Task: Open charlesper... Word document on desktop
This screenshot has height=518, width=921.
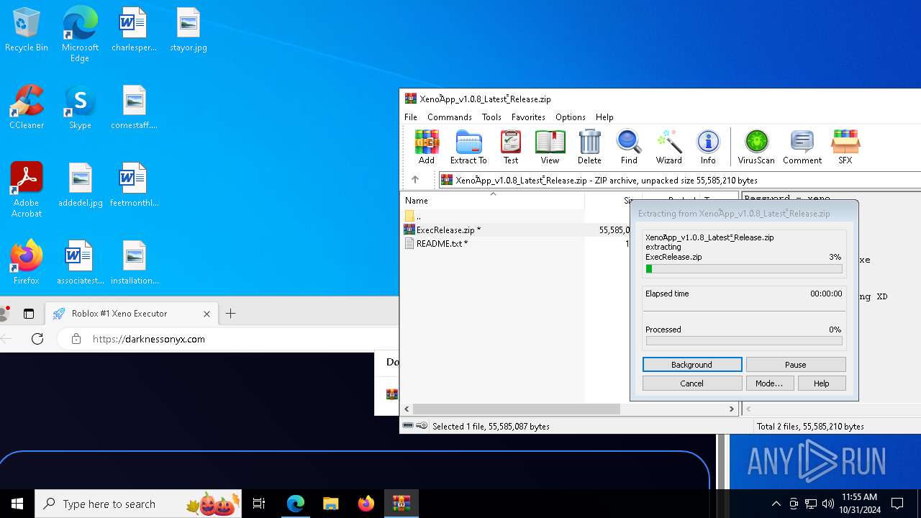Action: point(134,30)
